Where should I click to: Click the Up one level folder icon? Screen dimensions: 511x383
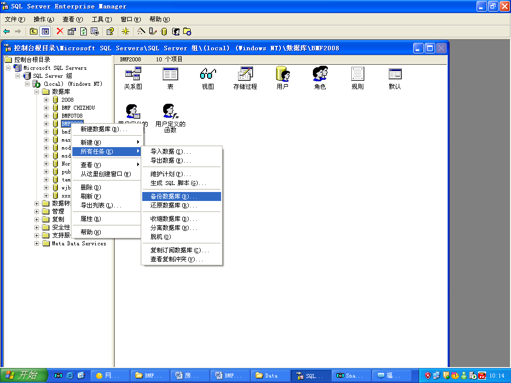pyautogui.click(x=33, y=31)
